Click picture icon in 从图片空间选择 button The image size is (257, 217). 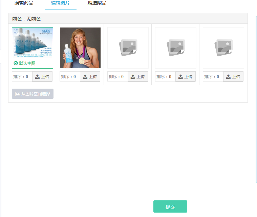[18, 94]
